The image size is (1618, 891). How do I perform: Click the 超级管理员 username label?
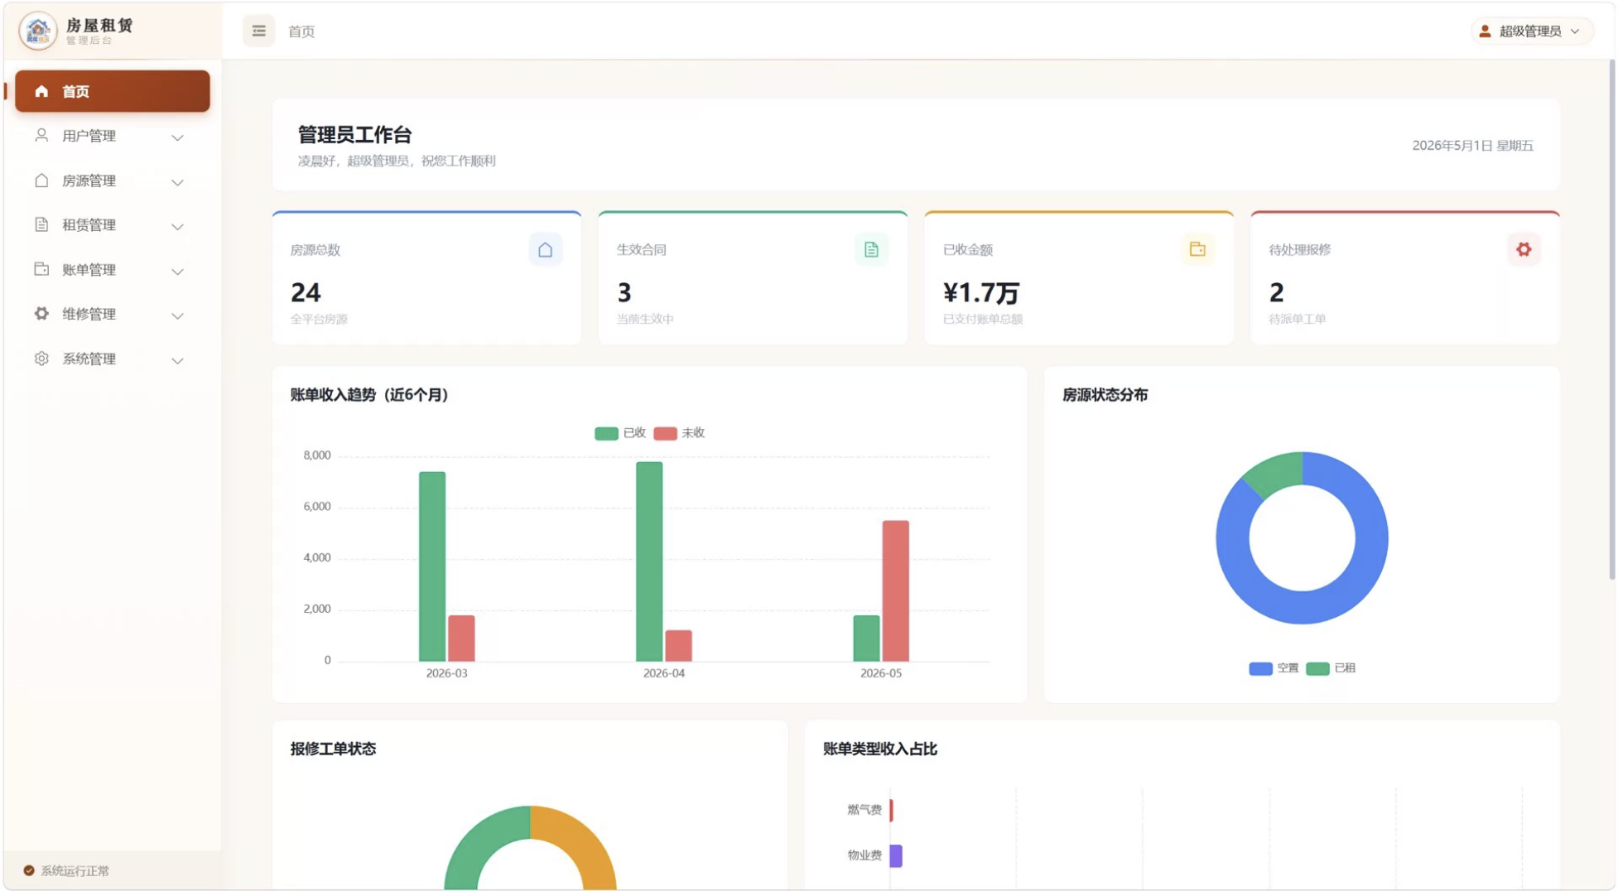[x=1530, y=31]
